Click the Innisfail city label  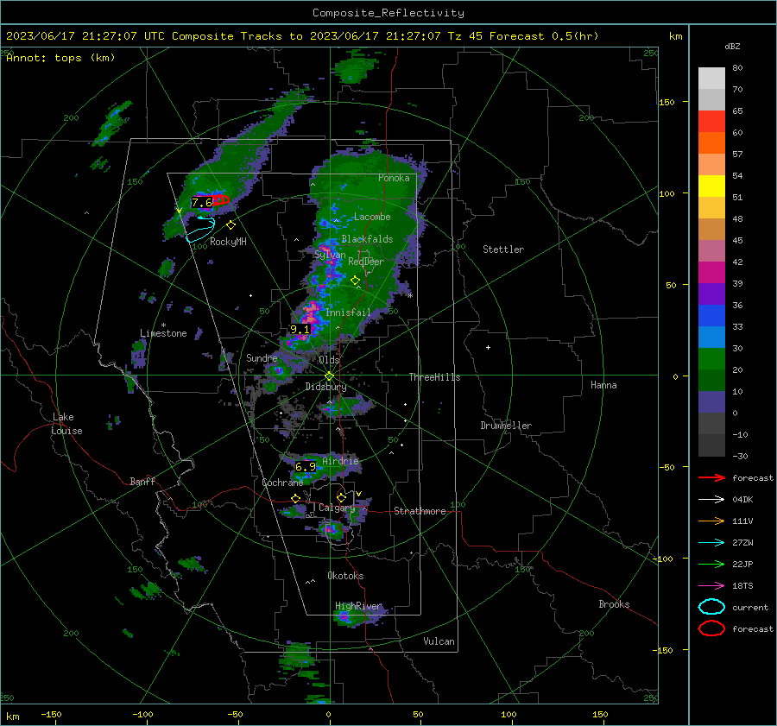(x=348, y=312)
